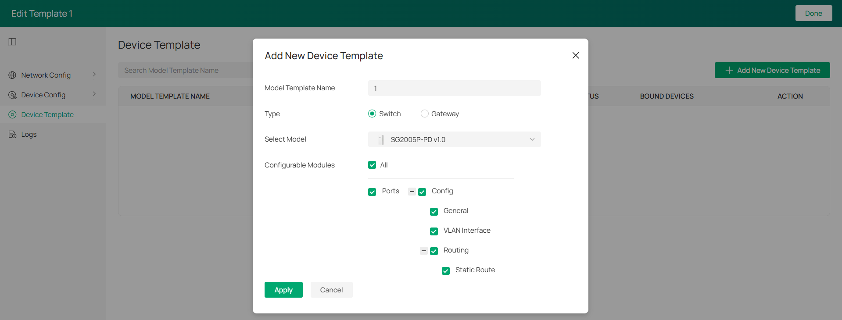The width and height of the screenshot is (842, 320).
Task: Uncheck the Config checkbox
Action: click(x=422, y=192)
